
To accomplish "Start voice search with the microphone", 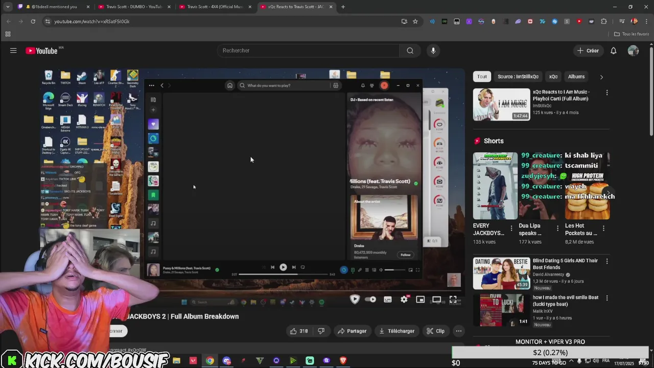I will [433, 51].
